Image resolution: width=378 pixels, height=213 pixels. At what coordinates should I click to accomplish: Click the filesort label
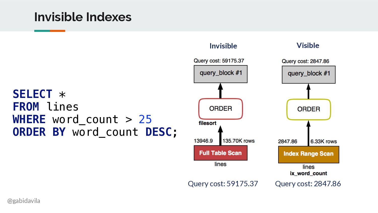click(207, 123)
